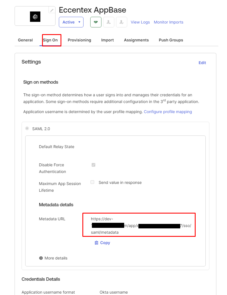Open the Monitor Imports link

click(x=168, y=22)
